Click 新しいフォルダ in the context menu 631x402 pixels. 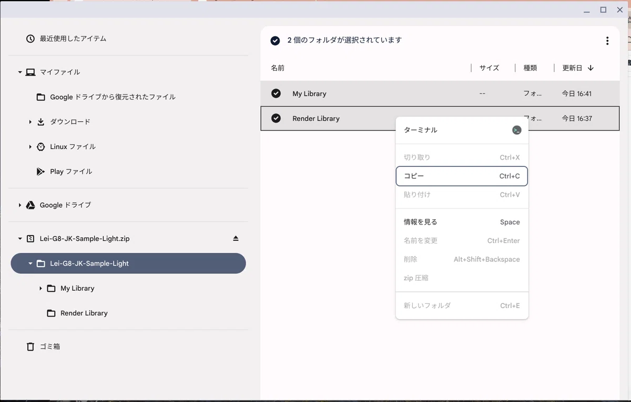(x=462, y=305)
